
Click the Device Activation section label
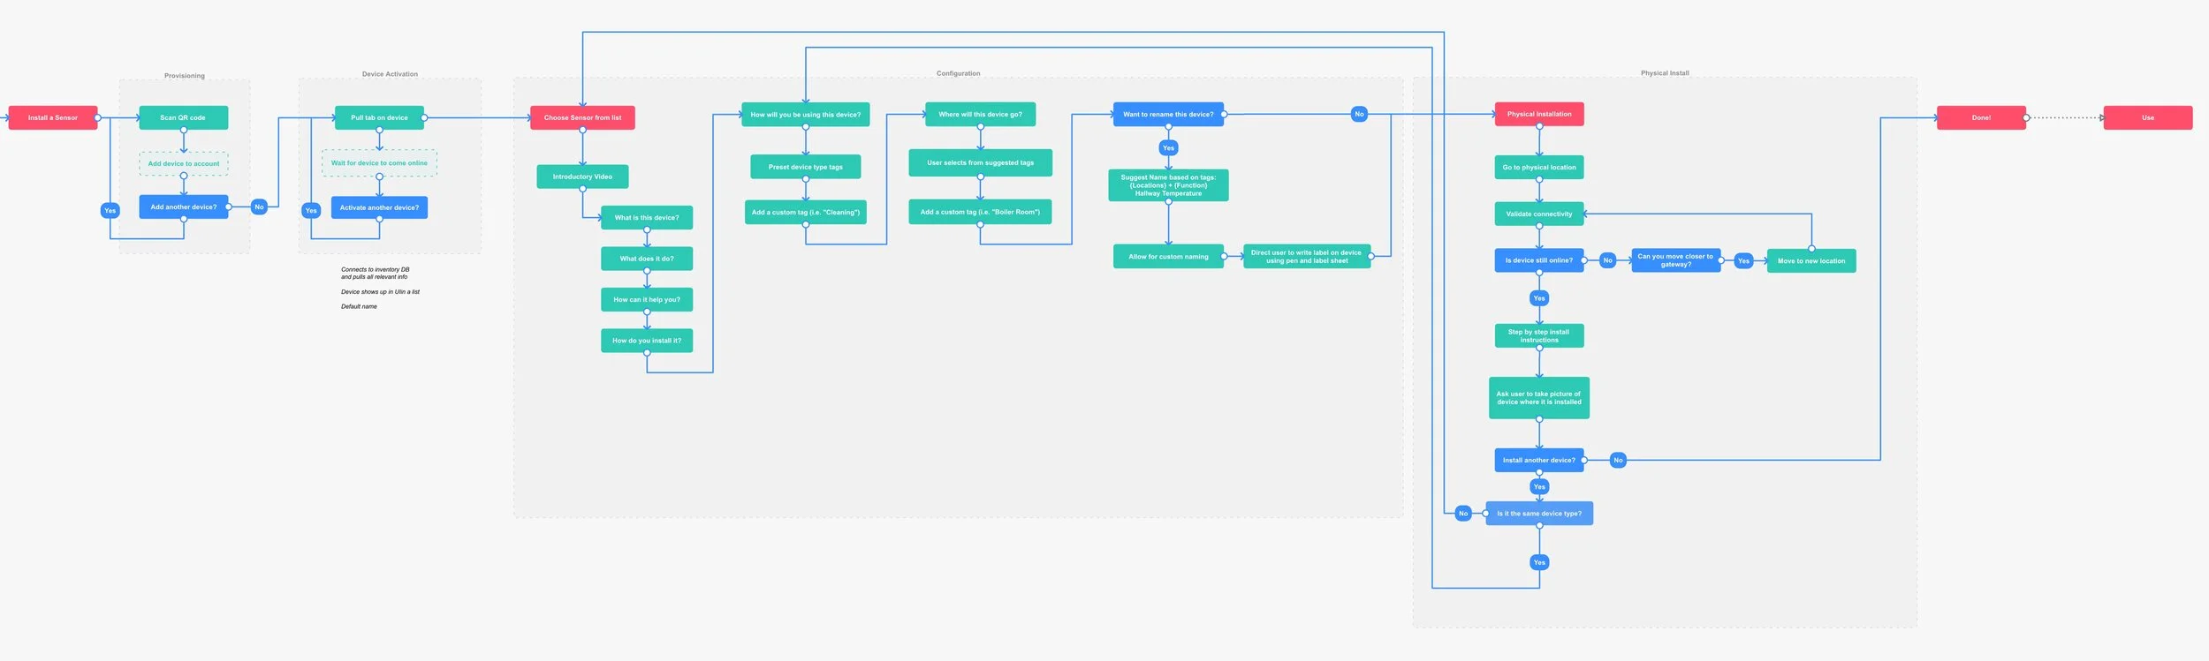tap(390, 74)
